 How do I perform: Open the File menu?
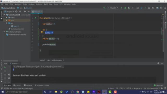click(x=2, y=4)
